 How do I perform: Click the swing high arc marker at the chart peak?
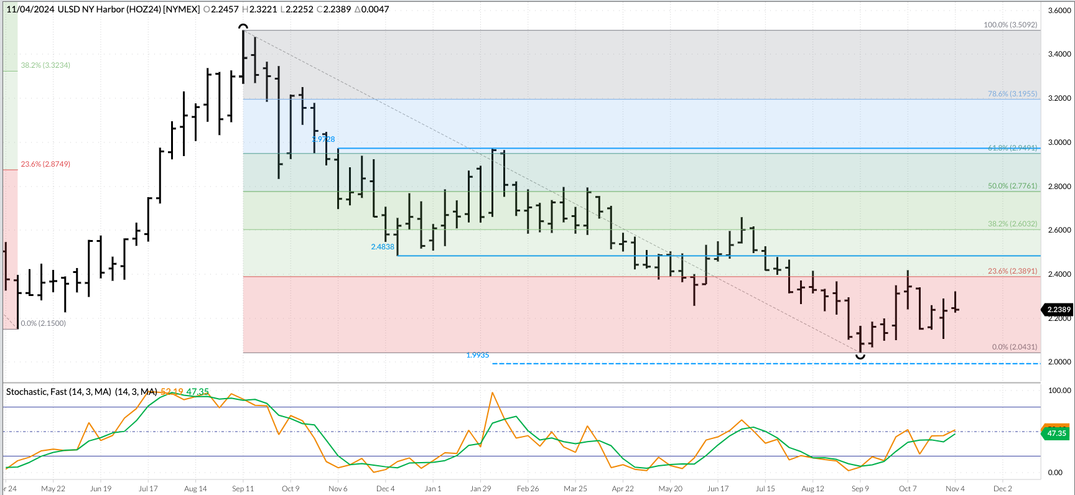click(x=243, y=27)
